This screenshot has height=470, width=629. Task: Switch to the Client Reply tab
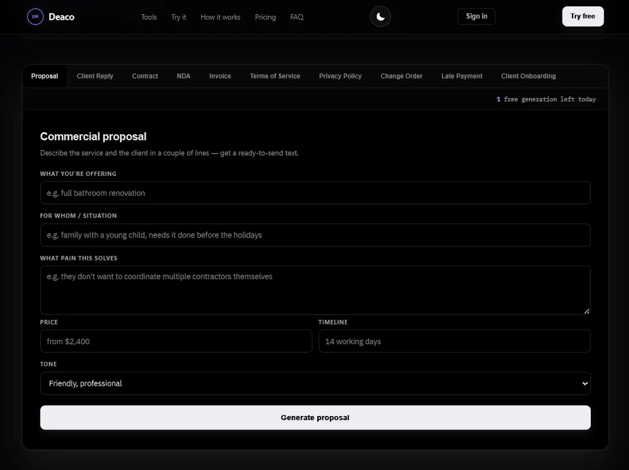pos(95,76)
